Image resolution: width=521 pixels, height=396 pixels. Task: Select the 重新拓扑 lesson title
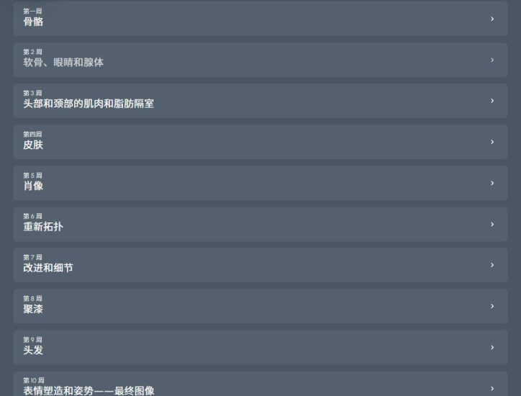(x=43, y=227)
